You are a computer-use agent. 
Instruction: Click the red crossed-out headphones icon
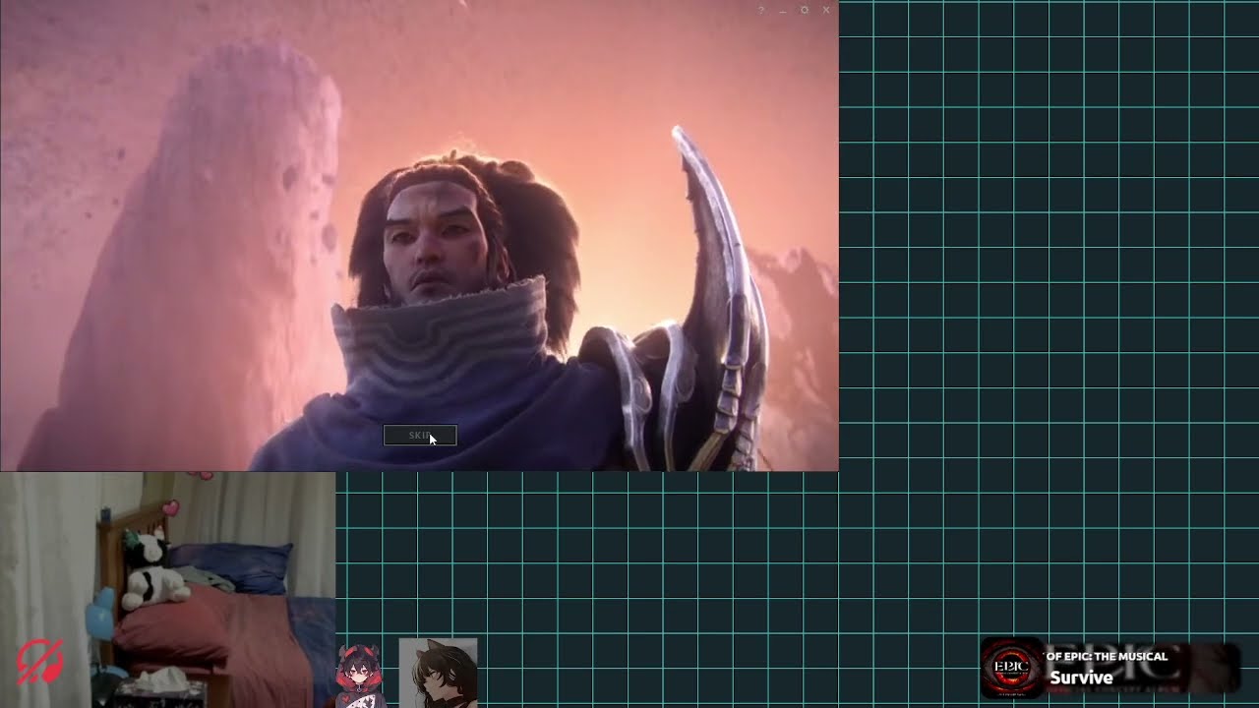pyautogui.click(x=39, y=661)
